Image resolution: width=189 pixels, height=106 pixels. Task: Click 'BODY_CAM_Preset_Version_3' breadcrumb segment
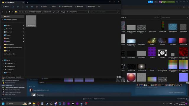[51, 12]
